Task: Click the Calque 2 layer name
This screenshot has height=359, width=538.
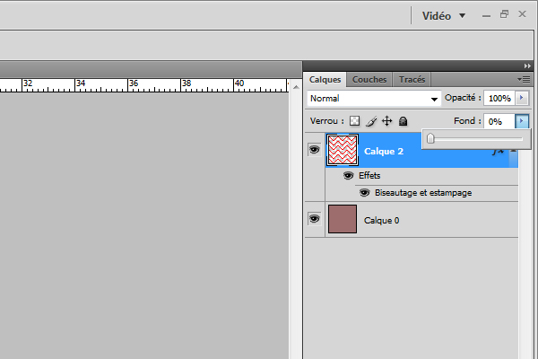Action: [x=383, y=152]
